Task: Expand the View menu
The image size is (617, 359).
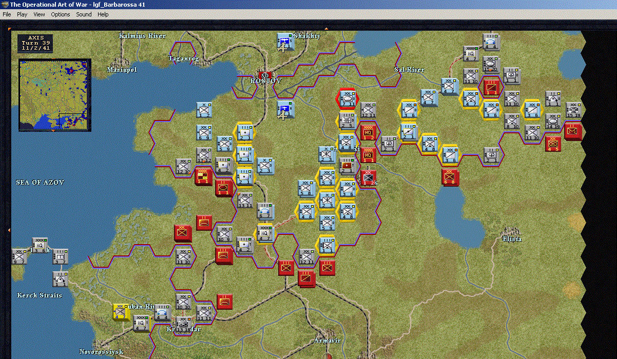Action: click(x=39, y=14)
